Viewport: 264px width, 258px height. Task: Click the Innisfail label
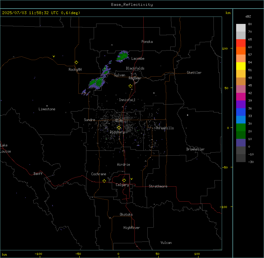127,100
